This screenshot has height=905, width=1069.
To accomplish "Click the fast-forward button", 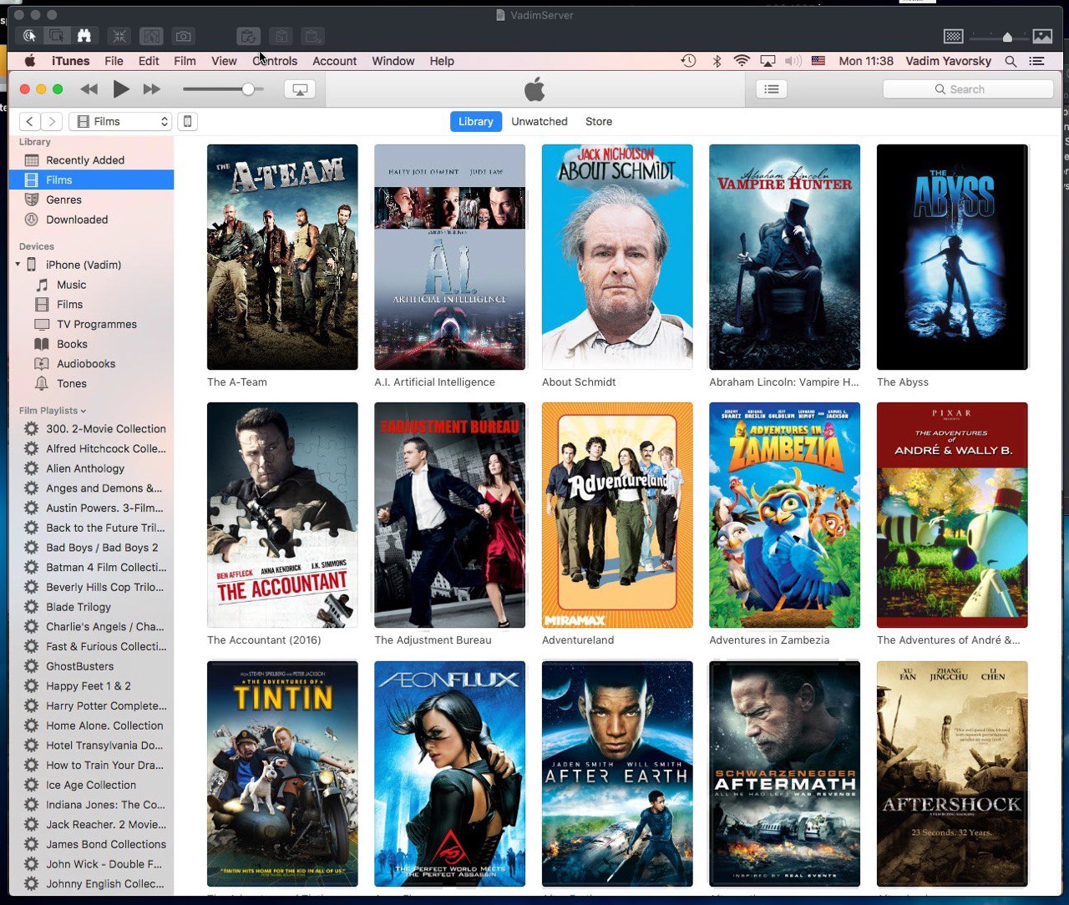I will (151, 89).
